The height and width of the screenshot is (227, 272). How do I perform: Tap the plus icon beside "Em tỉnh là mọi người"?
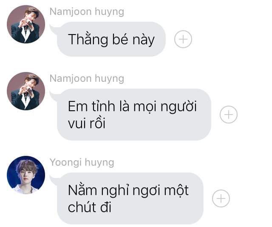pos(229,115)
